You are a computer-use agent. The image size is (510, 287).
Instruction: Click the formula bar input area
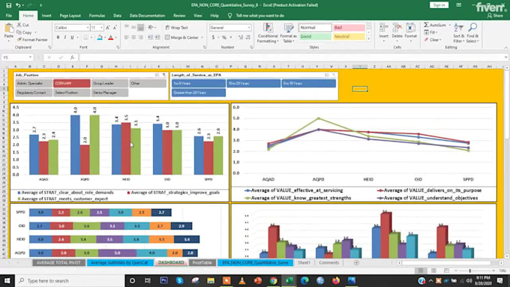point(292,58)
